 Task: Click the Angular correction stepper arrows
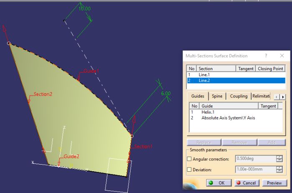(x=279, y=159)
